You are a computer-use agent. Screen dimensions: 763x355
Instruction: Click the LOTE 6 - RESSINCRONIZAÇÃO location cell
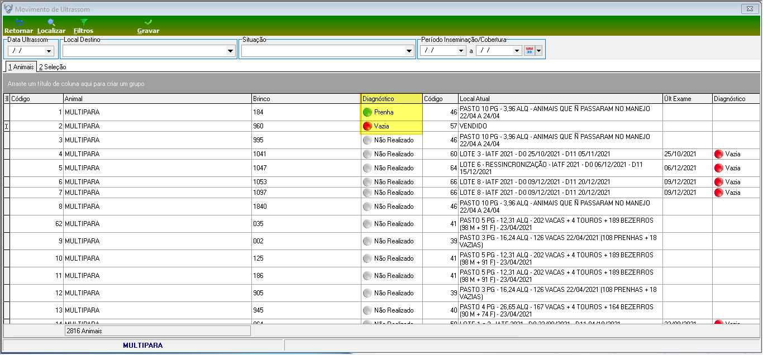click(x=560, y=168)
